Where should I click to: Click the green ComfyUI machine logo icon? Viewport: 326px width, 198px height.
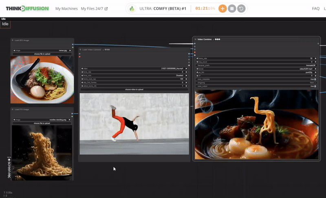pos(132,9)
